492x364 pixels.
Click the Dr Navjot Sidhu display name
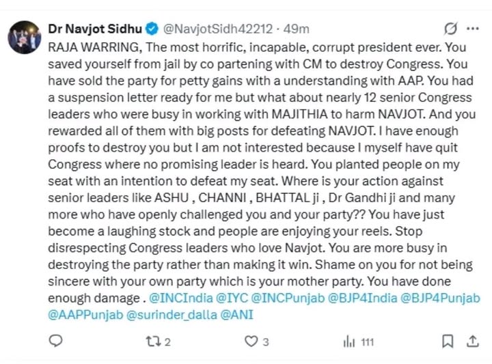tap(95, 29)
